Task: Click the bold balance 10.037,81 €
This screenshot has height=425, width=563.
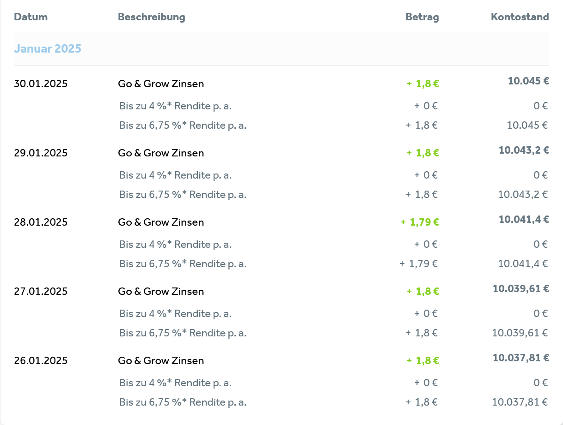Action: coord(521,358)
